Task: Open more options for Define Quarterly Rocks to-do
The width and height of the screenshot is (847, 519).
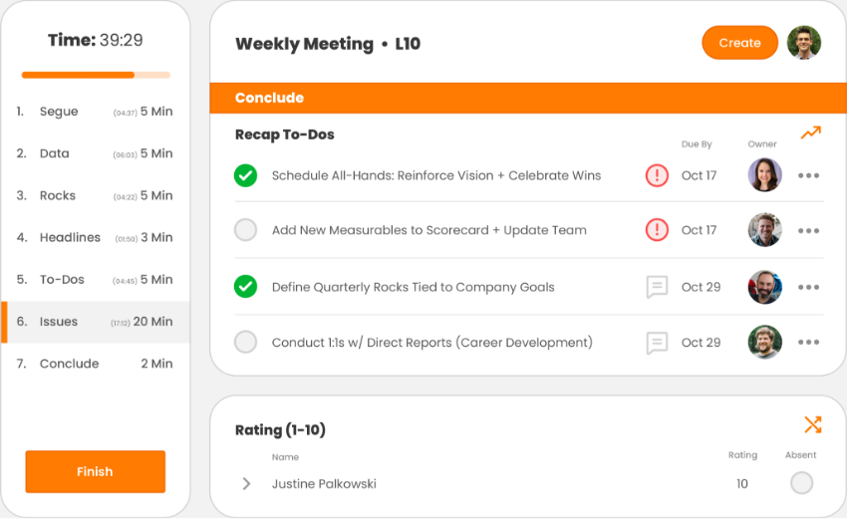Action: click(808, 287)
